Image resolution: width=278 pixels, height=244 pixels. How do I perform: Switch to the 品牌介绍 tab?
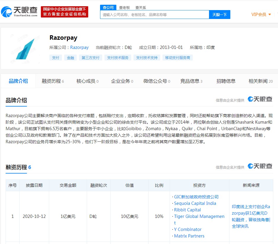tap(18, 81)
